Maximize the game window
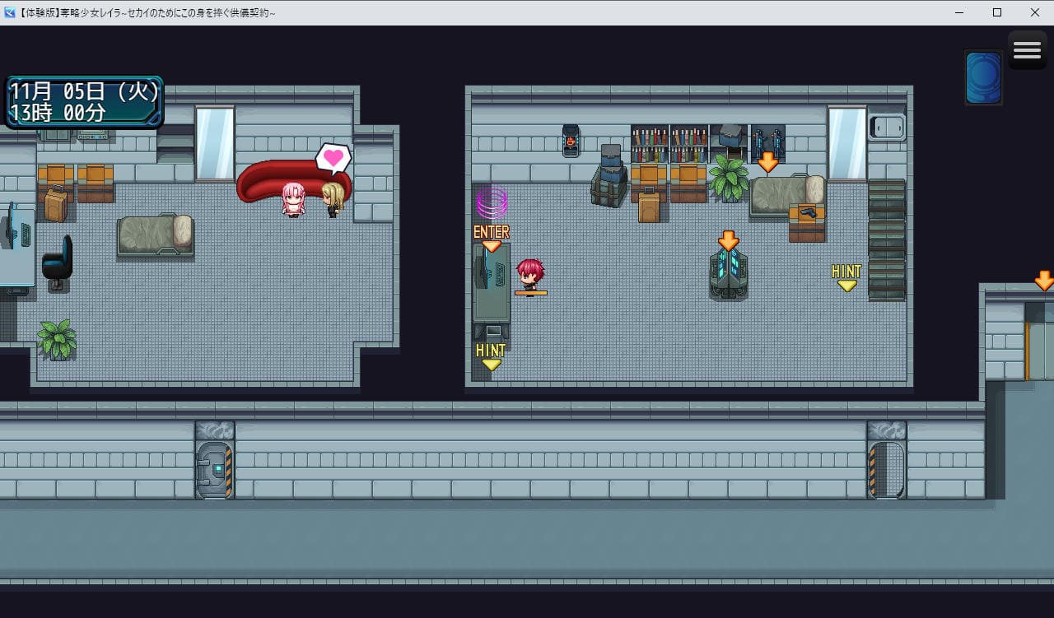 point(997,12)
